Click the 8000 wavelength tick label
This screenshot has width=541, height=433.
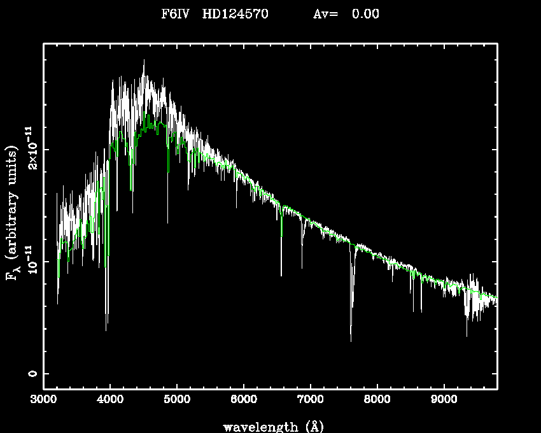point(377,400)
